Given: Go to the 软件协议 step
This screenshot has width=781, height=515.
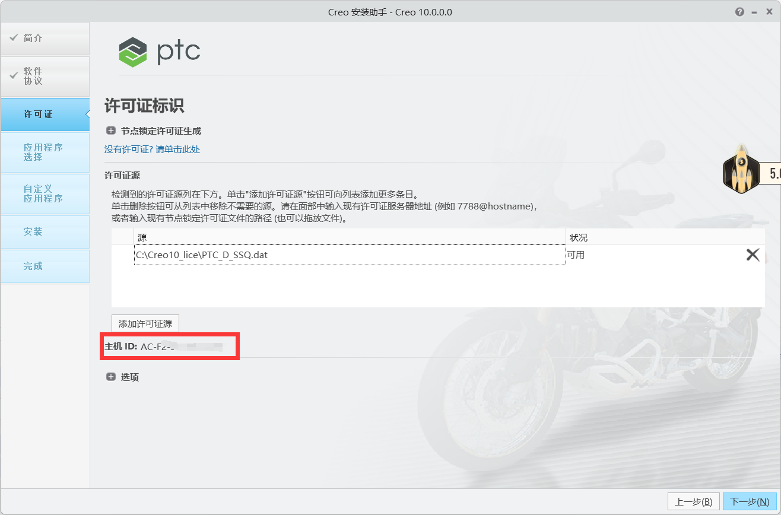Looking at the screenshot, I should 45,77.
